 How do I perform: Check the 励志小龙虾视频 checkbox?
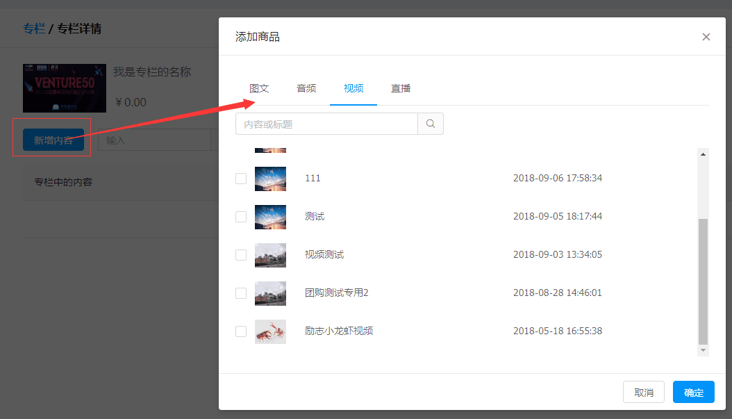(x=241, y=331)
